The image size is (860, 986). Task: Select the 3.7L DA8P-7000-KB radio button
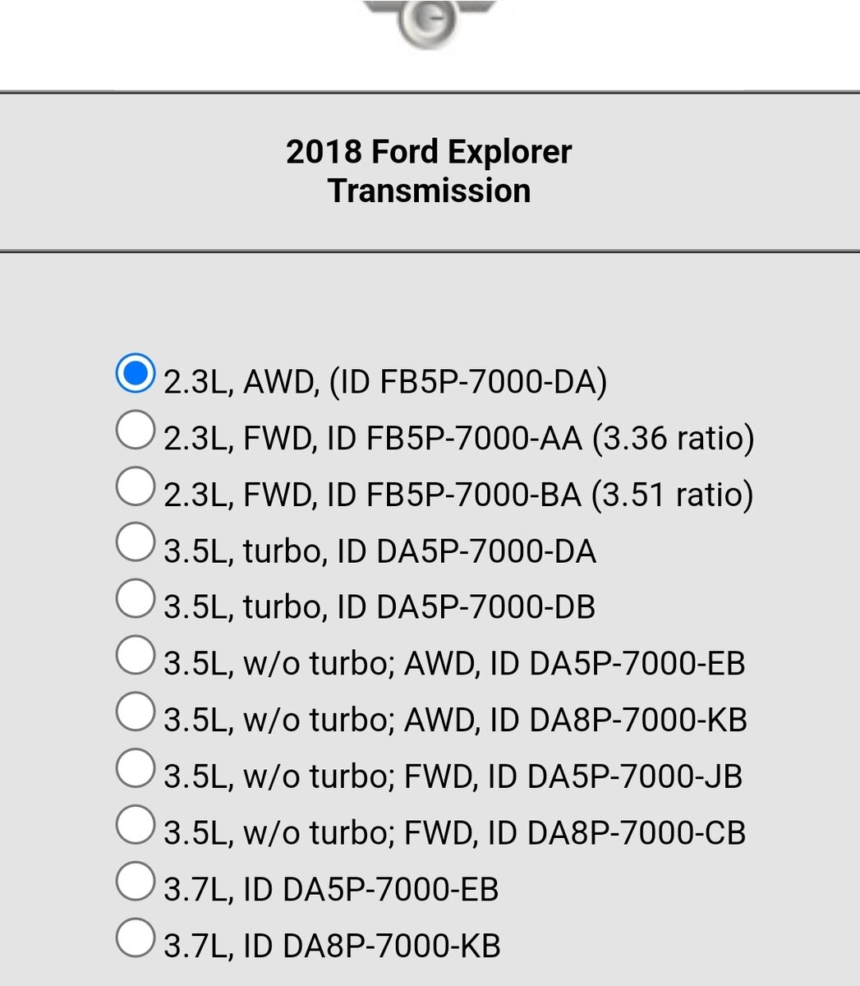135,937
